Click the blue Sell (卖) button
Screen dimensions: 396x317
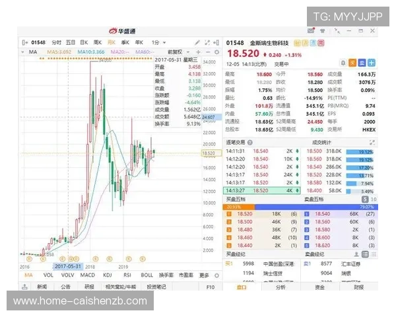tap(362, 63)
